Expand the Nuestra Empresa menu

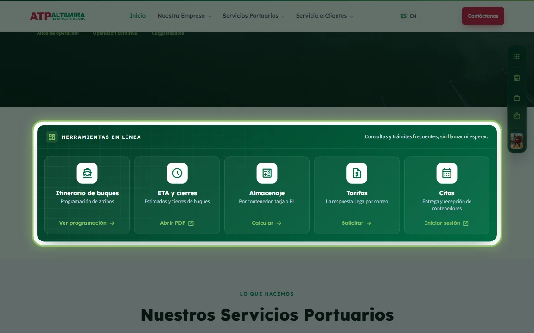click(184, 16)
